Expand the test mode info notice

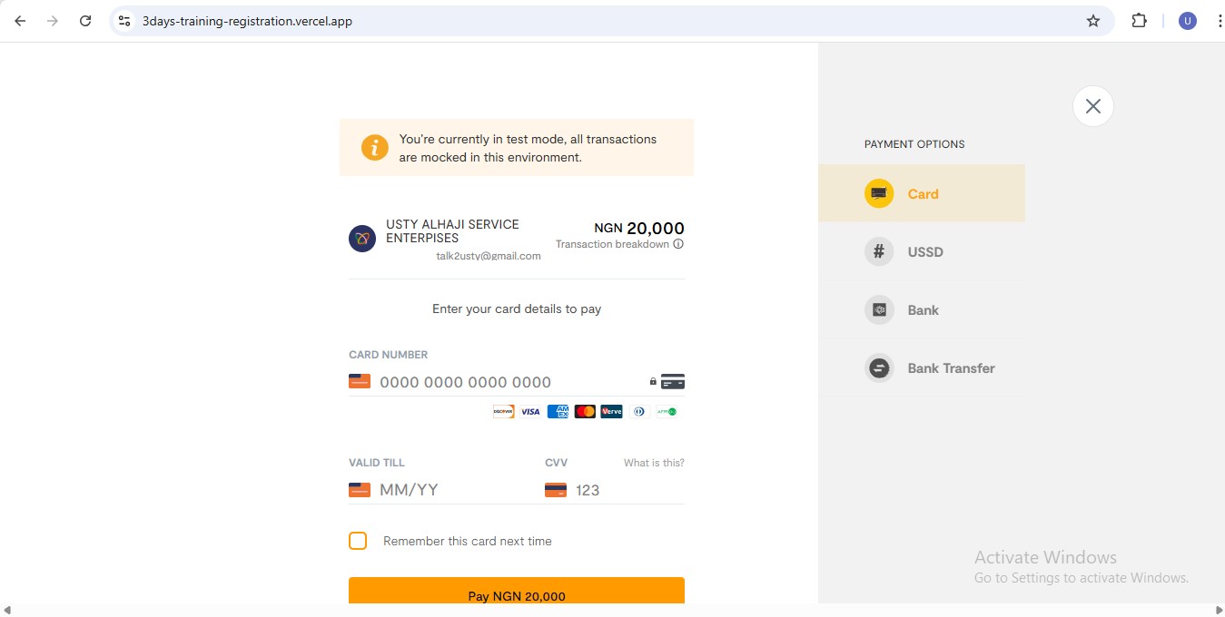click(x=374, y=147)
